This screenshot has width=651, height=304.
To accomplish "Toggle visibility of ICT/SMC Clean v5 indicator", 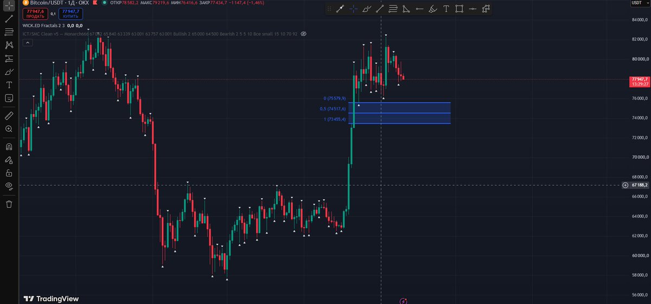I will pos(304,34).
